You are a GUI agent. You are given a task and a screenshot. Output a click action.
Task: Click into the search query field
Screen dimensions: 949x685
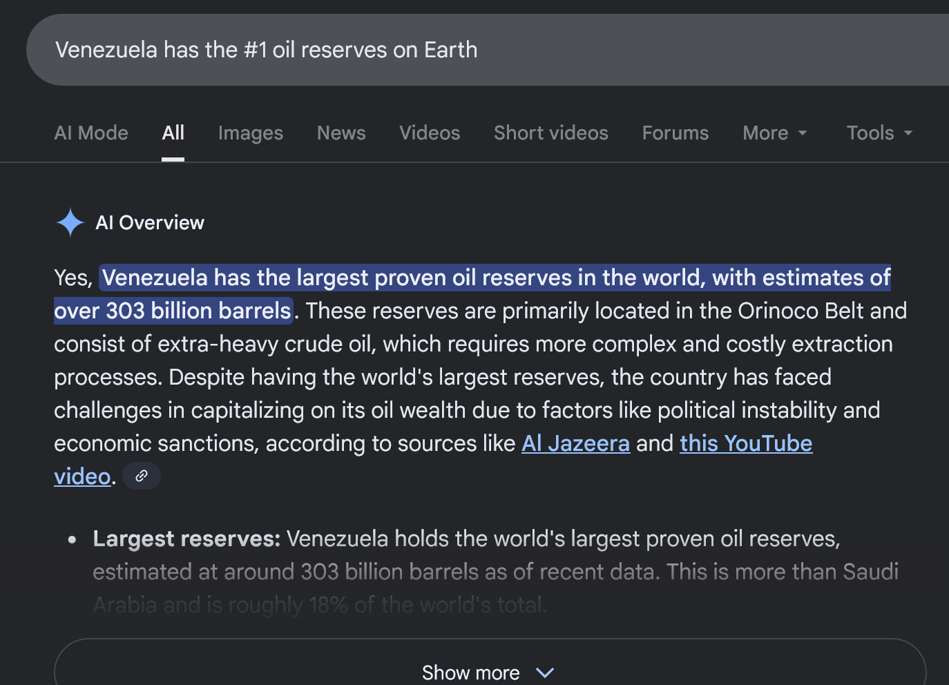(x=488, y=50)
